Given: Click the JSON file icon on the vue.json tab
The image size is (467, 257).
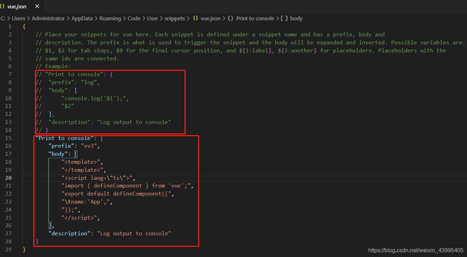Looking at the screenshot, I should [2, 6].
